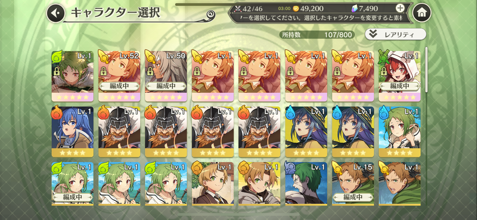Tap the crossed swords stamina icon
The height and width of the screenshot is (220, 477).
[237, 9]
